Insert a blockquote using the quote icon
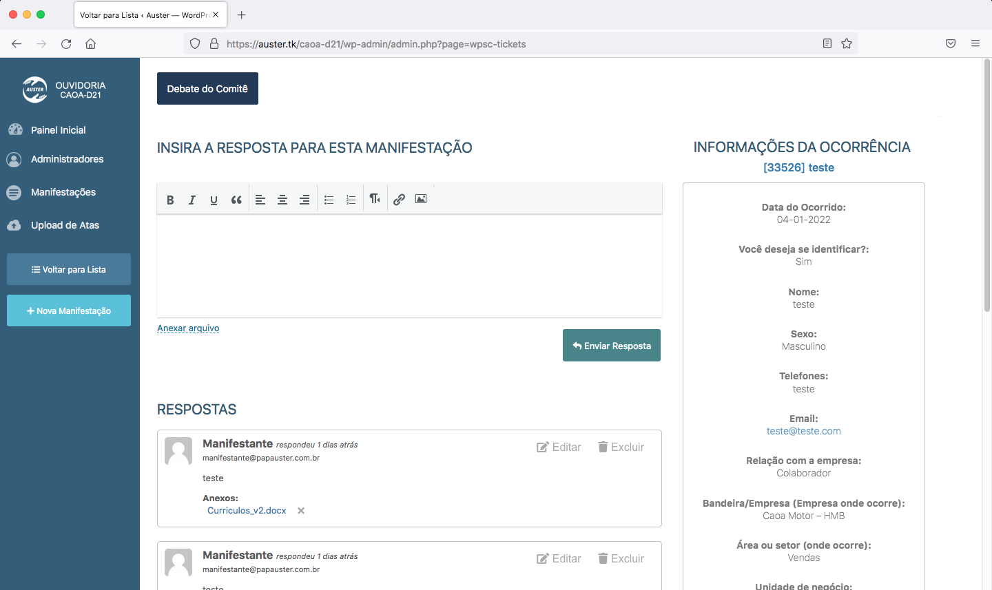This screenshot has height=590, width=992. tap(236, 200)
